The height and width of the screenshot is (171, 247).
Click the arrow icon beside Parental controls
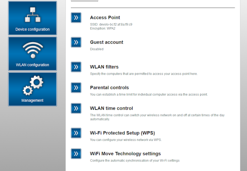pyautogui.click(x=76, y=88)
